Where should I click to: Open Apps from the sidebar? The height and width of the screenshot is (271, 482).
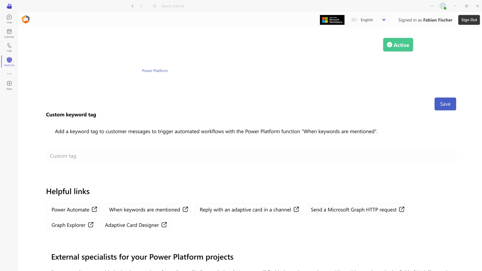(9, 84)
